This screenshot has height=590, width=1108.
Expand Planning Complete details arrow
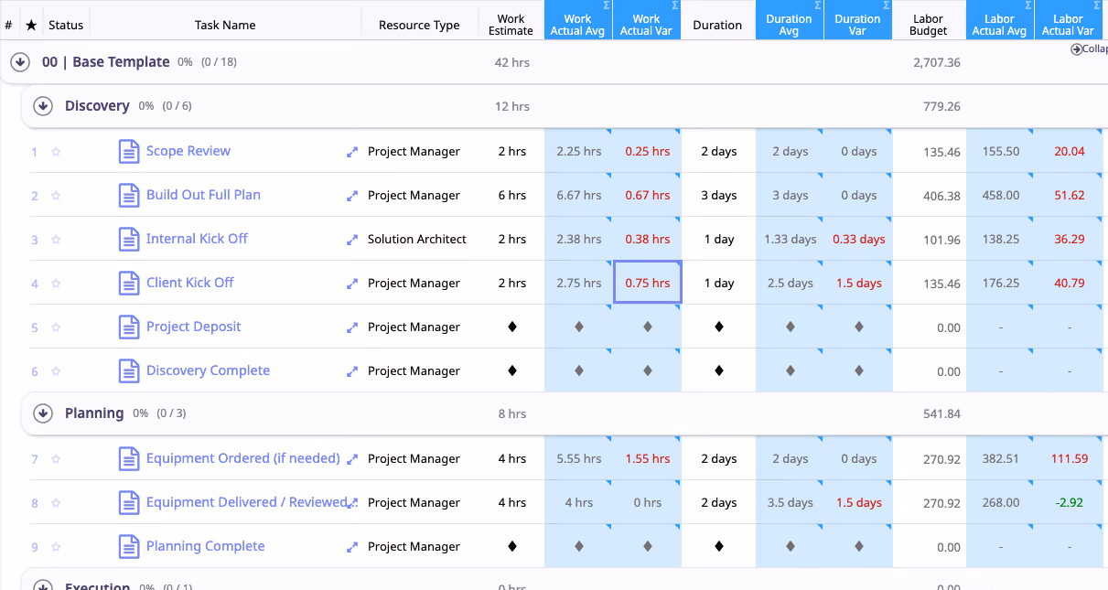[351, 547]
